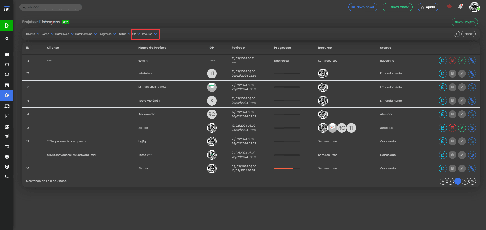Edit project semm with green pencil icon
This screenshot has height=230, width=486.
coord(462,61)
